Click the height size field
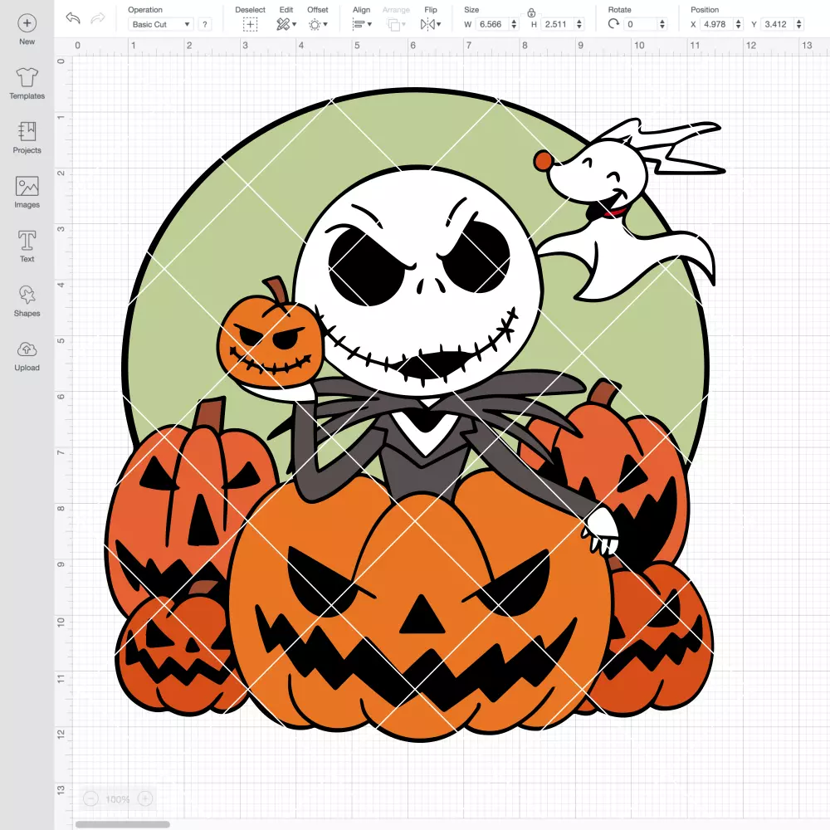 (557, 24)
